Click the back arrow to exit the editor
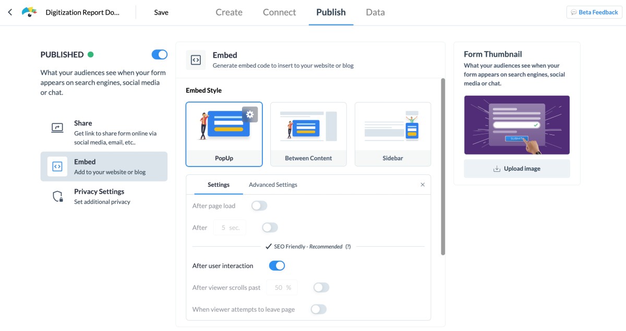The image size is (626, 331). tap(10, 11)
